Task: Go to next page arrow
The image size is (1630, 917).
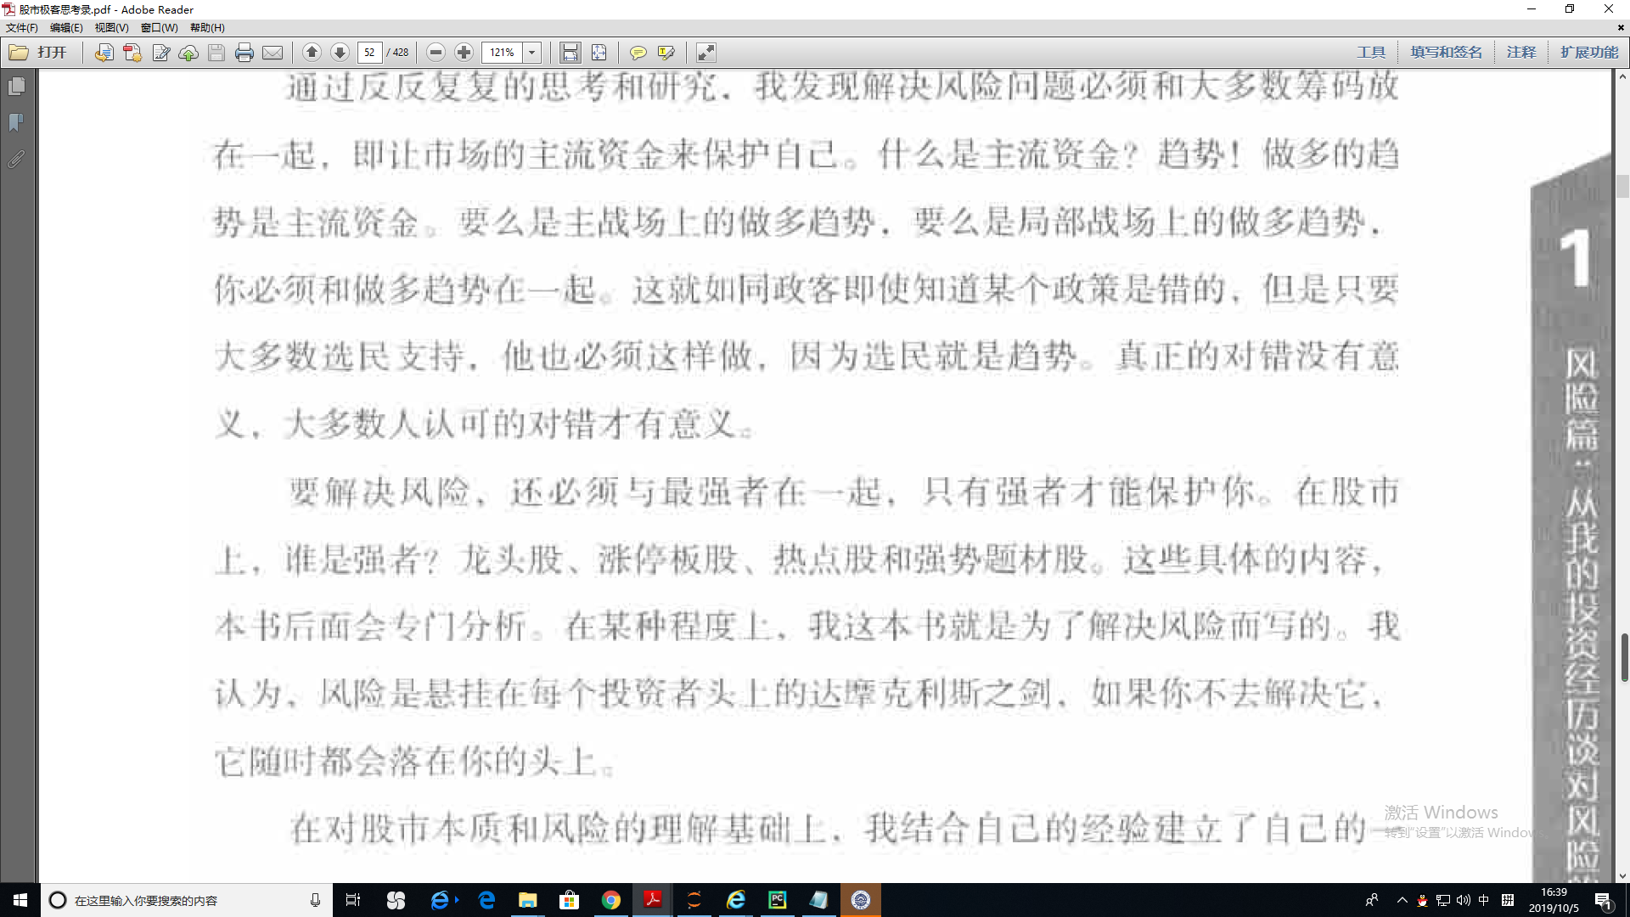Action: click(340, 53)
